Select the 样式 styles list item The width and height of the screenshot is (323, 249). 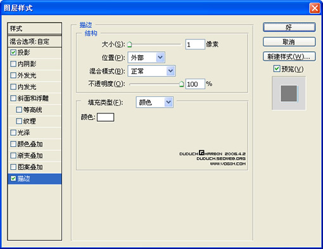[35, 29]
